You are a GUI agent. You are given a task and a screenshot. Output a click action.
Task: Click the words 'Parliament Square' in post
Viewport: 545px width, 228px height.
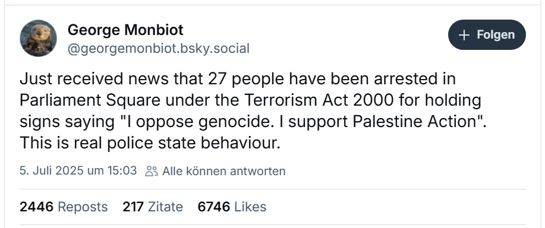coord(90,101)
